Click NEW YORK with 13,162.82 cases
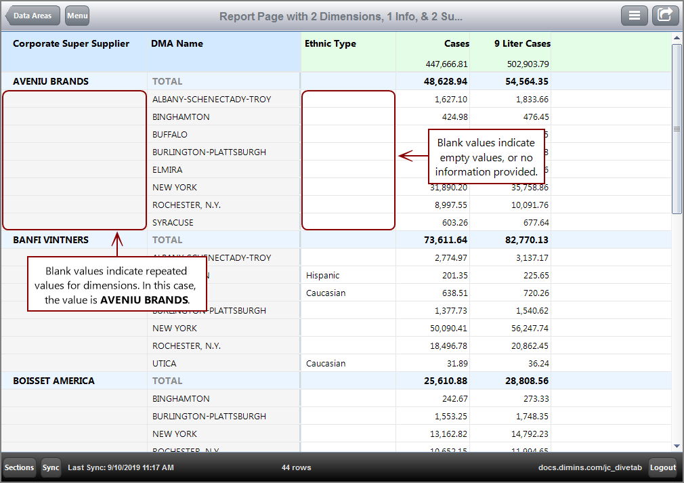This screenshot has width=684, height=483. point(175,434)
